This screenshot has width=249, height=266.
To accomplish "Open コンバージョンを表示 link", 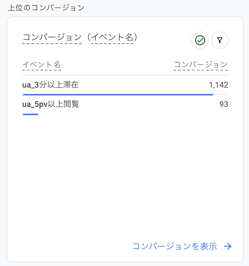I will [175, 246].
